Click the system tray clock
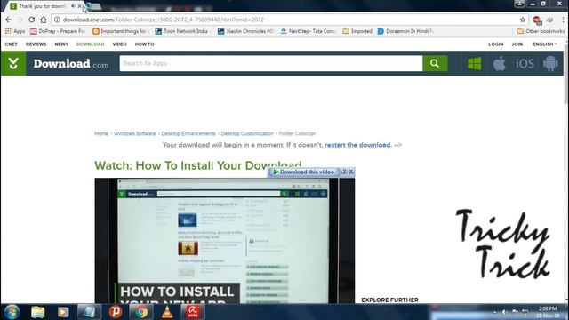Viewport: 569px width, 320px height. (548, 312)
